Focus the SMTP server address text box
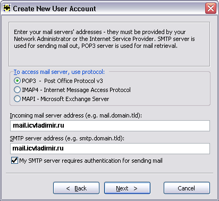219x201 pixels. [x=110, y=148]
